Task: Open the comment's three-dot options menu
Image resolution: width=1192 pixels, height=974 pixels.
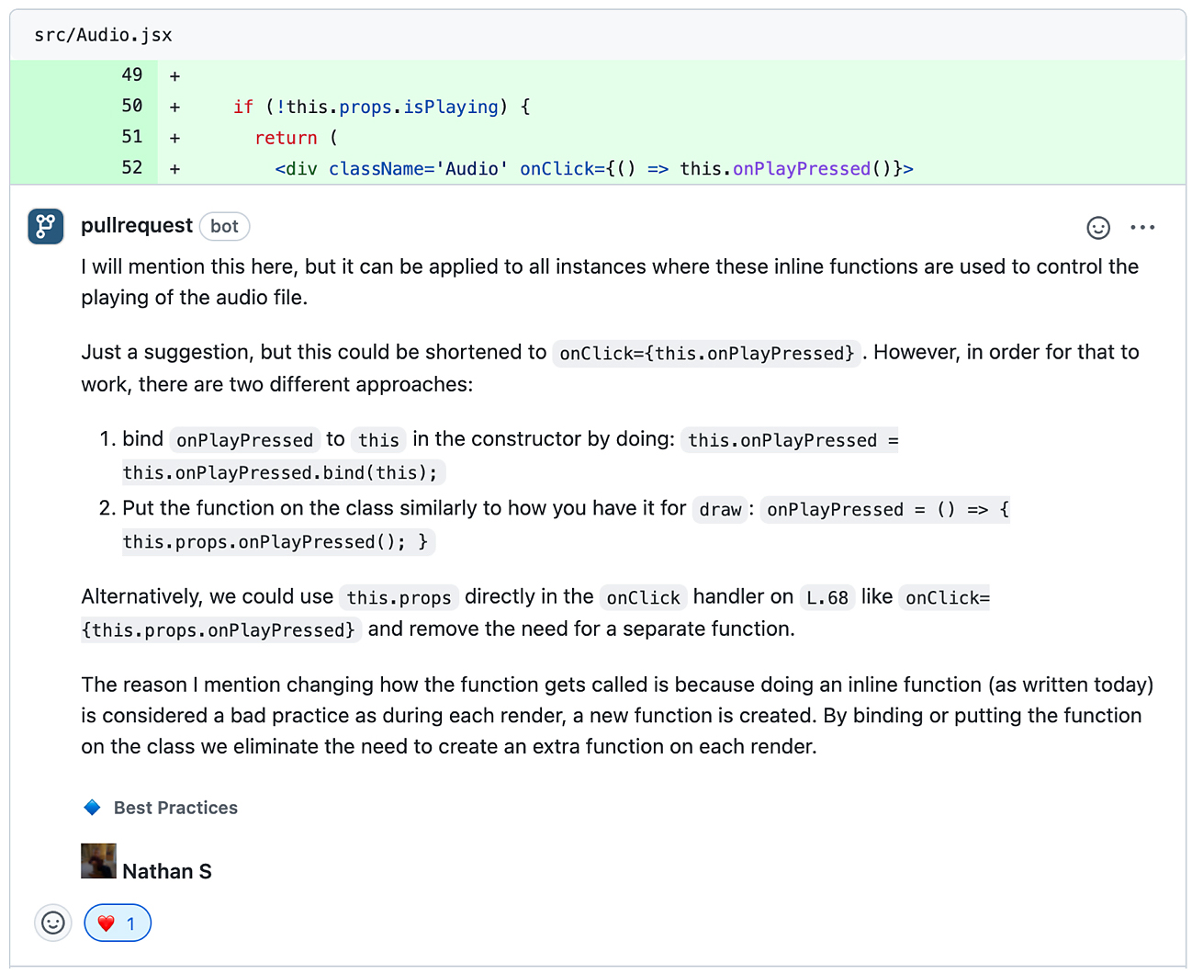Action: tap(1142, 228)
